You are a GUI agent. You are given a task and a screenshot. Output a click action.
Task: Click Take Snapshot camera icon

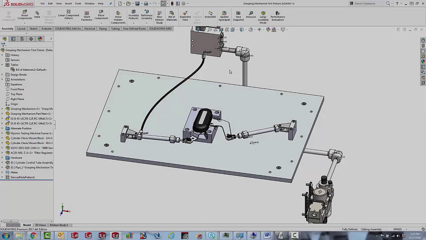(238, 16)
